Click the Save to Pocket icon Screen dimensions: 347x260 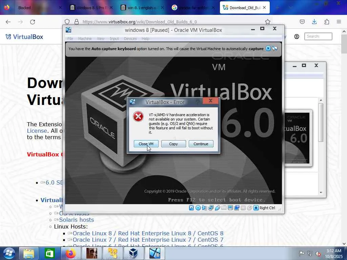[x=302, y=22]
